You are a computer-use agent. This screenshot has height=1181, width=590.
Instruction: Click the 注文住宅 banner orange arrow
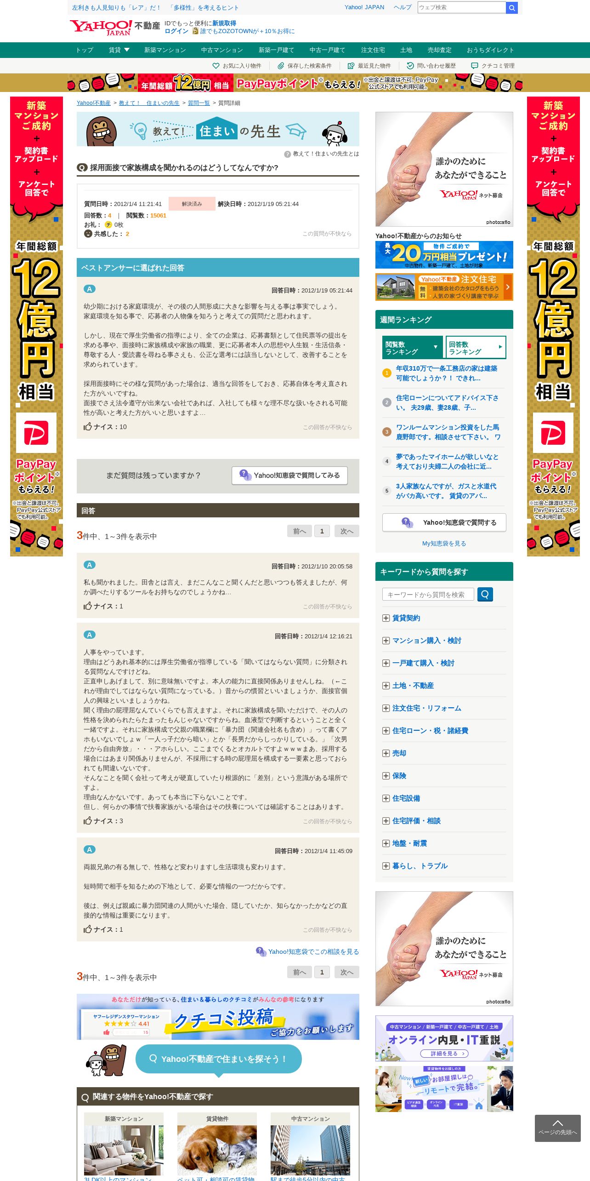[x=508, y=287]
